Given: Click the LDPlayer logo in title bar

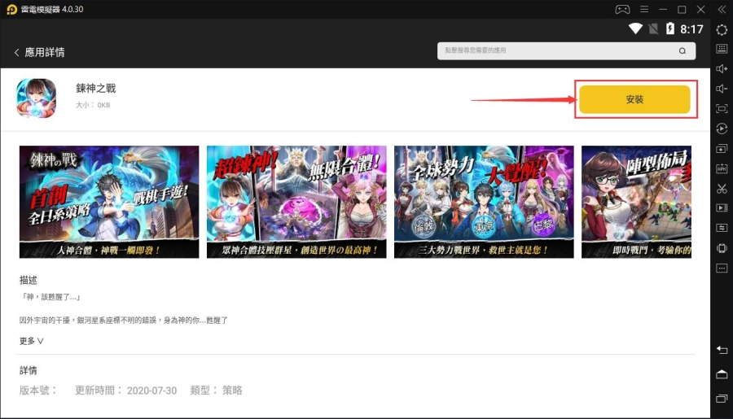Looking at the screenshot, I should [11, 9].
